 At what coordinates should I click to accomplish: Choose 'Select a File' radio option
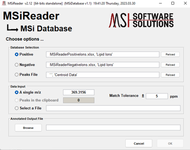(x=16, y=108)
